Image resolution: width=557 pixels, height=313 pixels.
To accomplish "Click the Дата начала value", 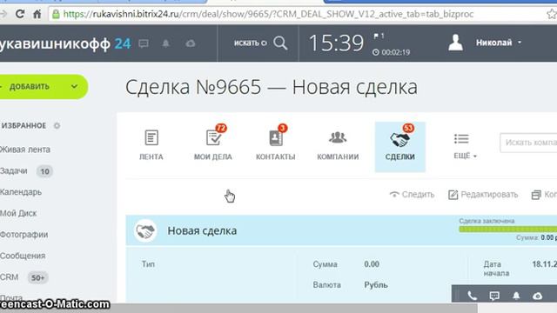I will (544, 264).
